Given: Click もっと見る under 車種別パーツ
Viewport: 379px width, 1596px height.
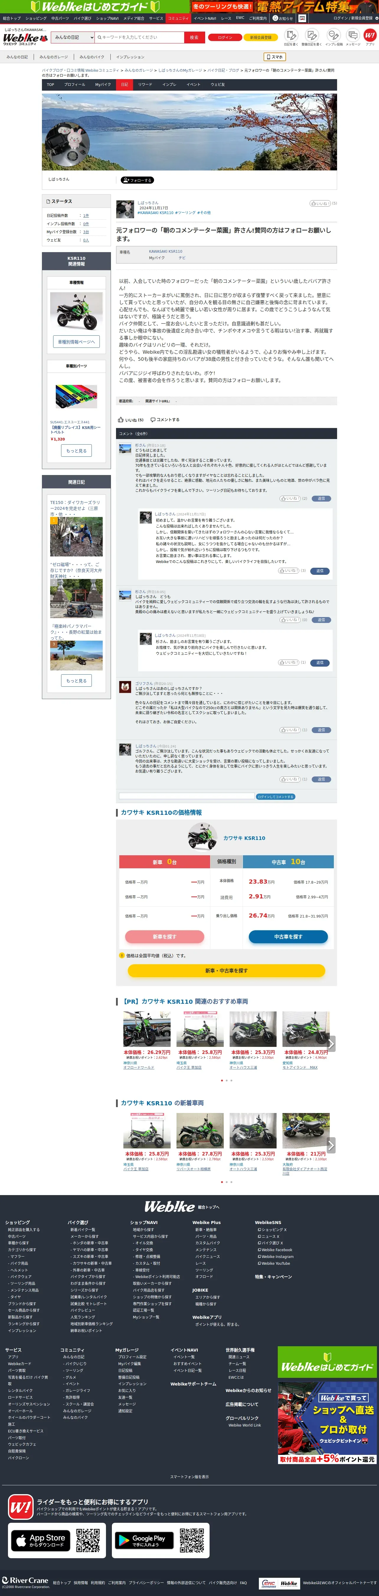Looking at the screenshot, I should point(76,451).
